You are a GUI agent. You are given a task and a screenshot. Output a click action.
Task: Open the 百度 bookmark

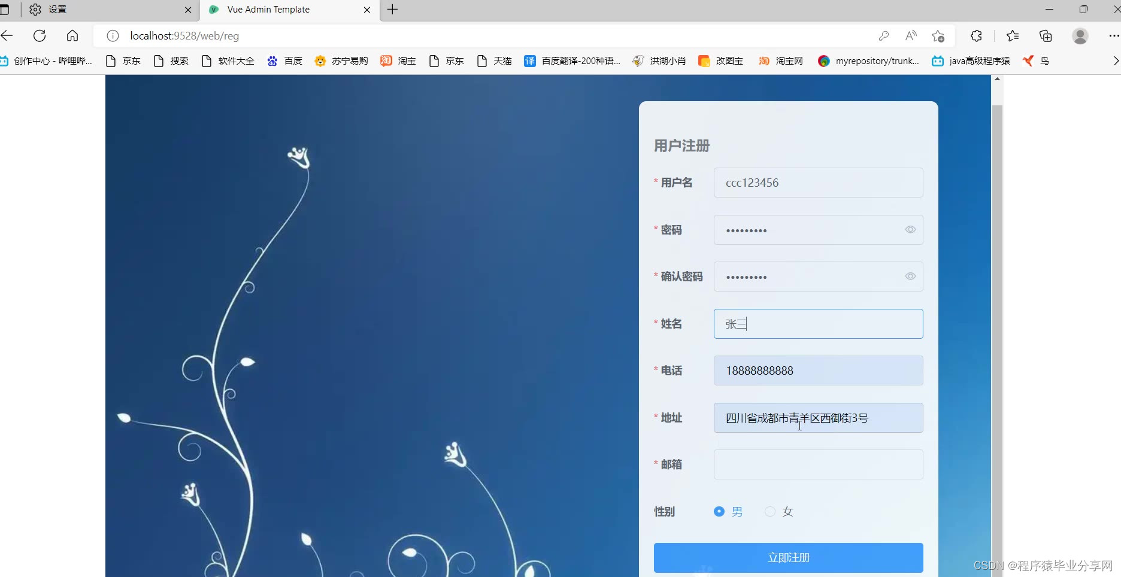[285, 61]
